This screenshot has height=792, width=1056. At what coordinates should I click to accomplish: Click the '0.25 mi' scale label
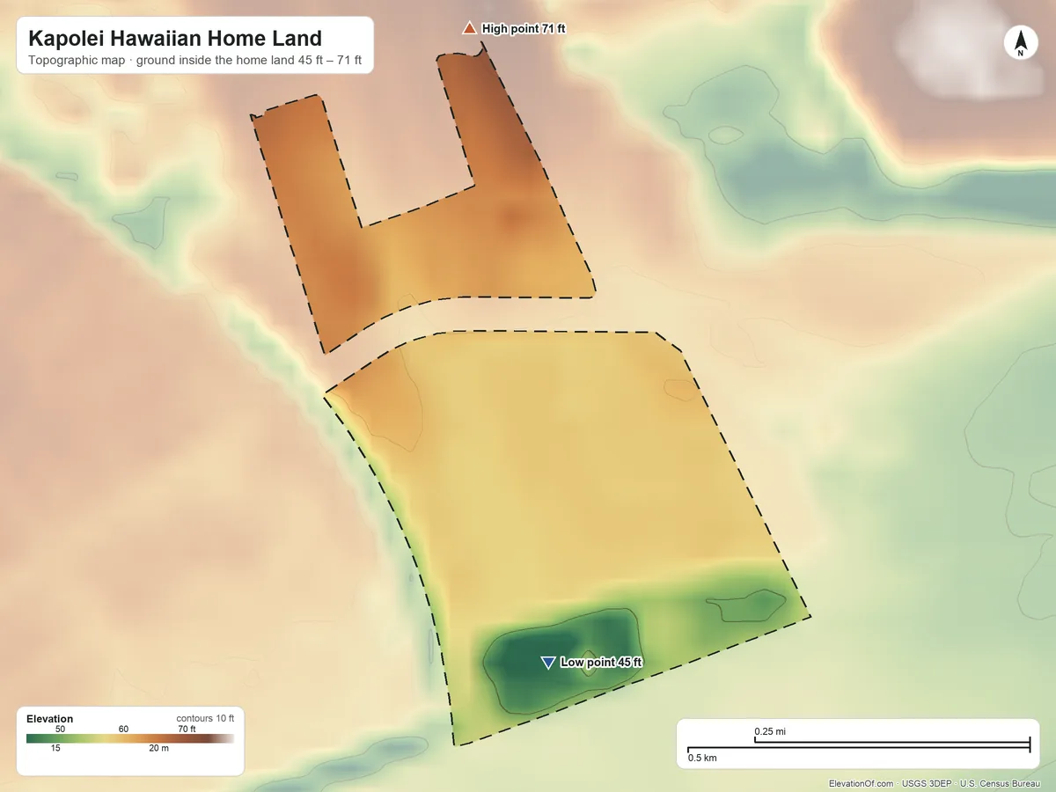click(x=770, y=731)
